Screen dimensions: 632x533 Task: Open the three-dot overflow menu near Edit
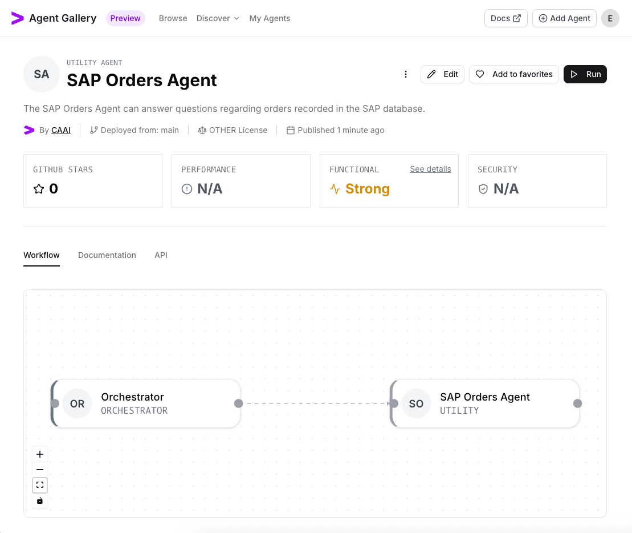click(x=406, y=74)
